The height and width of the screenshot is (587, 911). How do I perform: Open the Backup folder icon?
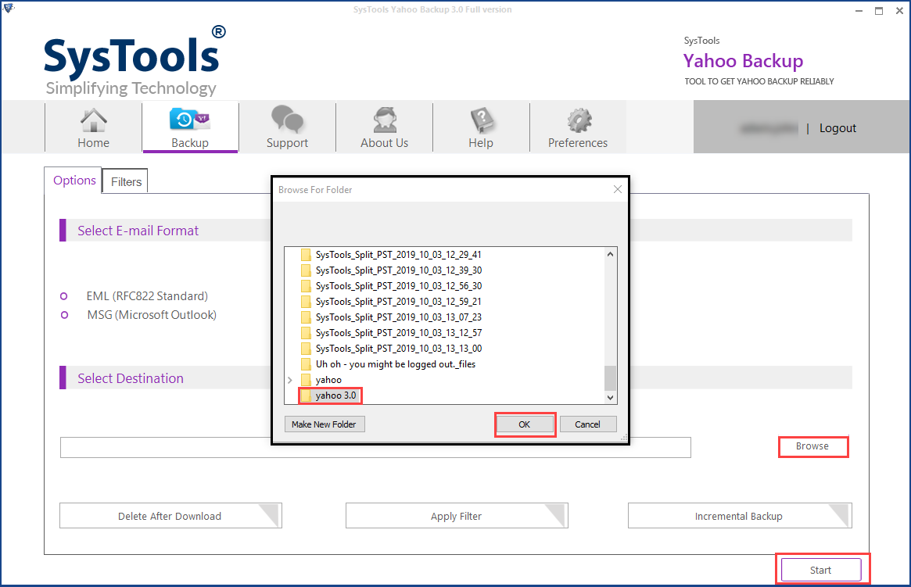pyautogui.click(x=190, y=120)
